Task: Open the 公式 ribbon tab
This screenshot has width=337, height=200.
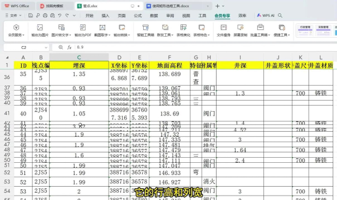Action: tap(138, 16)
